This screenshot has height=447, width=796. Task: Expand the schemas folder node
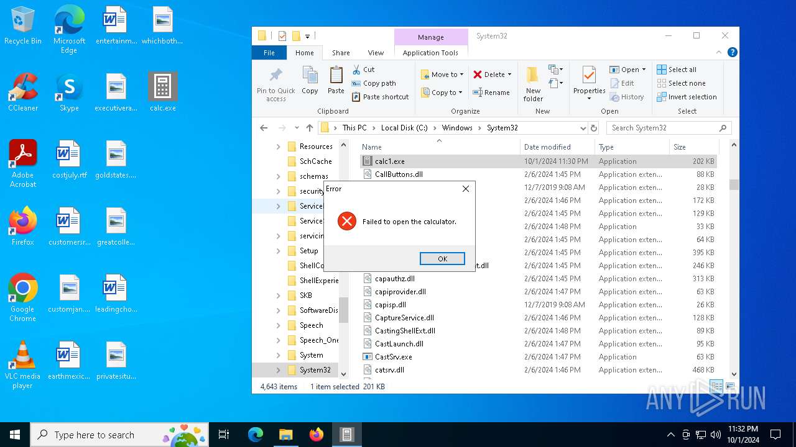coord(278,176)
